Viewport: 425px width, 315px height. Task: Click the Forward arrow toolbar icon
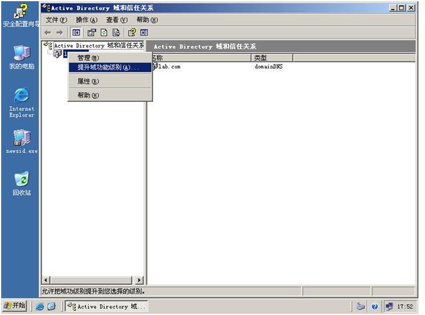pyautogui.click(x=59, y=33)
